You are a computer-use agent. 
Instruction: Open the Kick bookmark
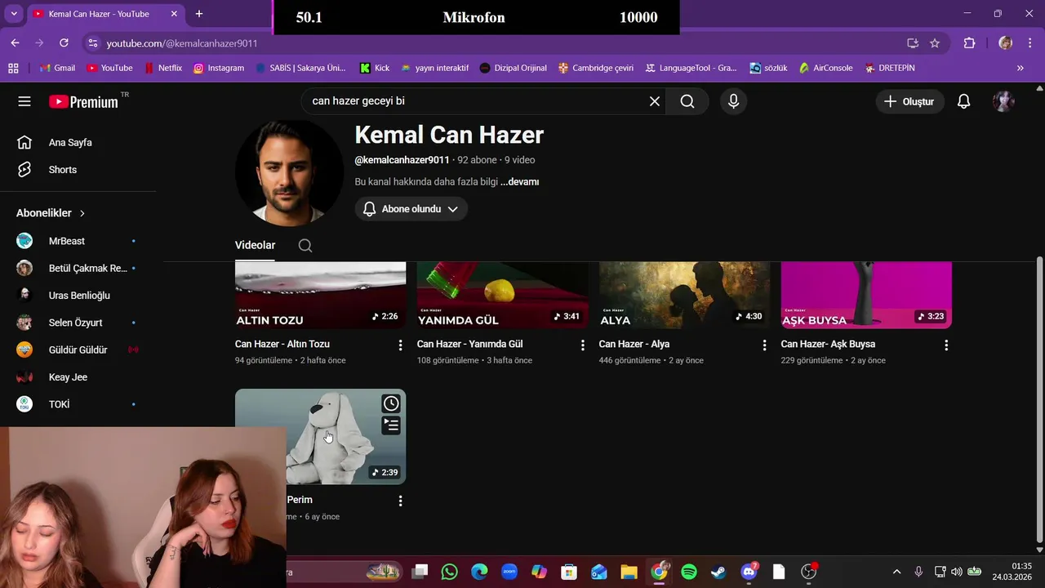[375, 68]
